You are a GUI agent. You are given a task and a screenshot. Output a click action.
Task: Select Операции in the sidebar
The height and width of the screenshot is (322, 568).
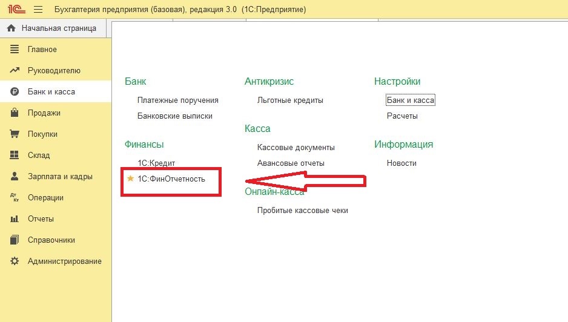click(45, 197)
